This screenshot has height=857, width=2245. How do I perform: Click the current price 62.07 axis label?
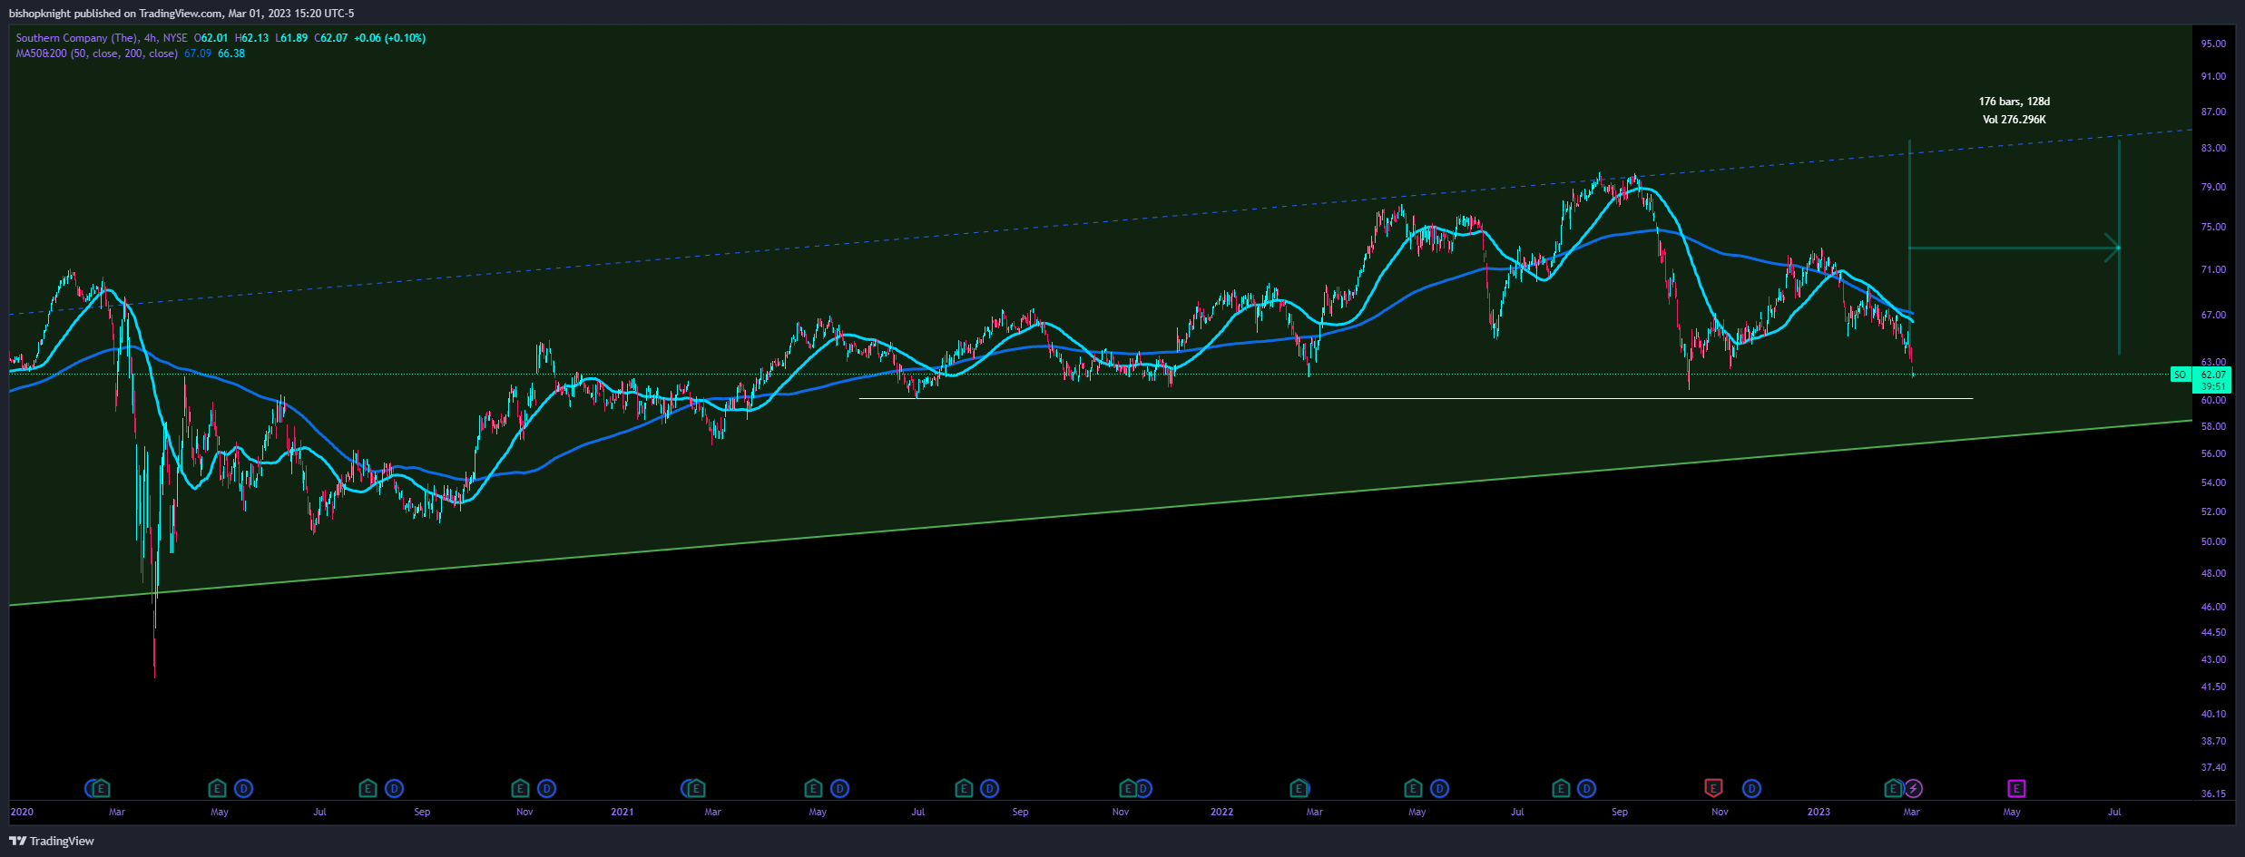click(x=2213, y=375)
